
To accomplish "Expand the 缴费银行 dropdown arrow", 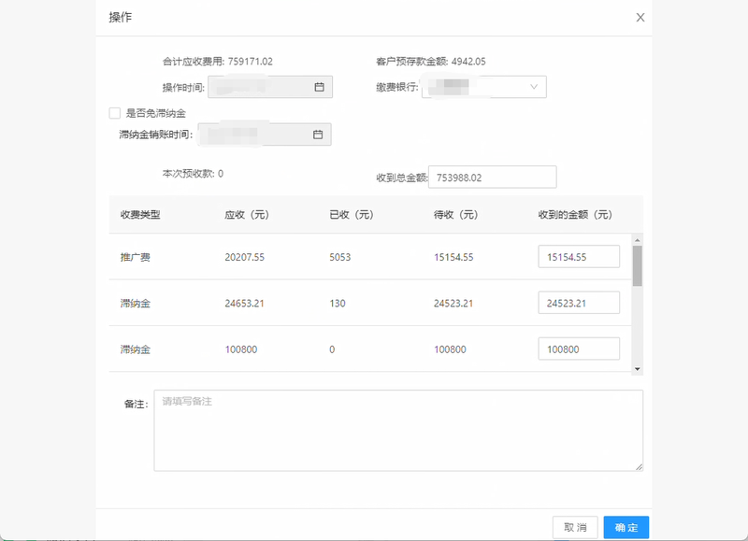I will (534, 87).
